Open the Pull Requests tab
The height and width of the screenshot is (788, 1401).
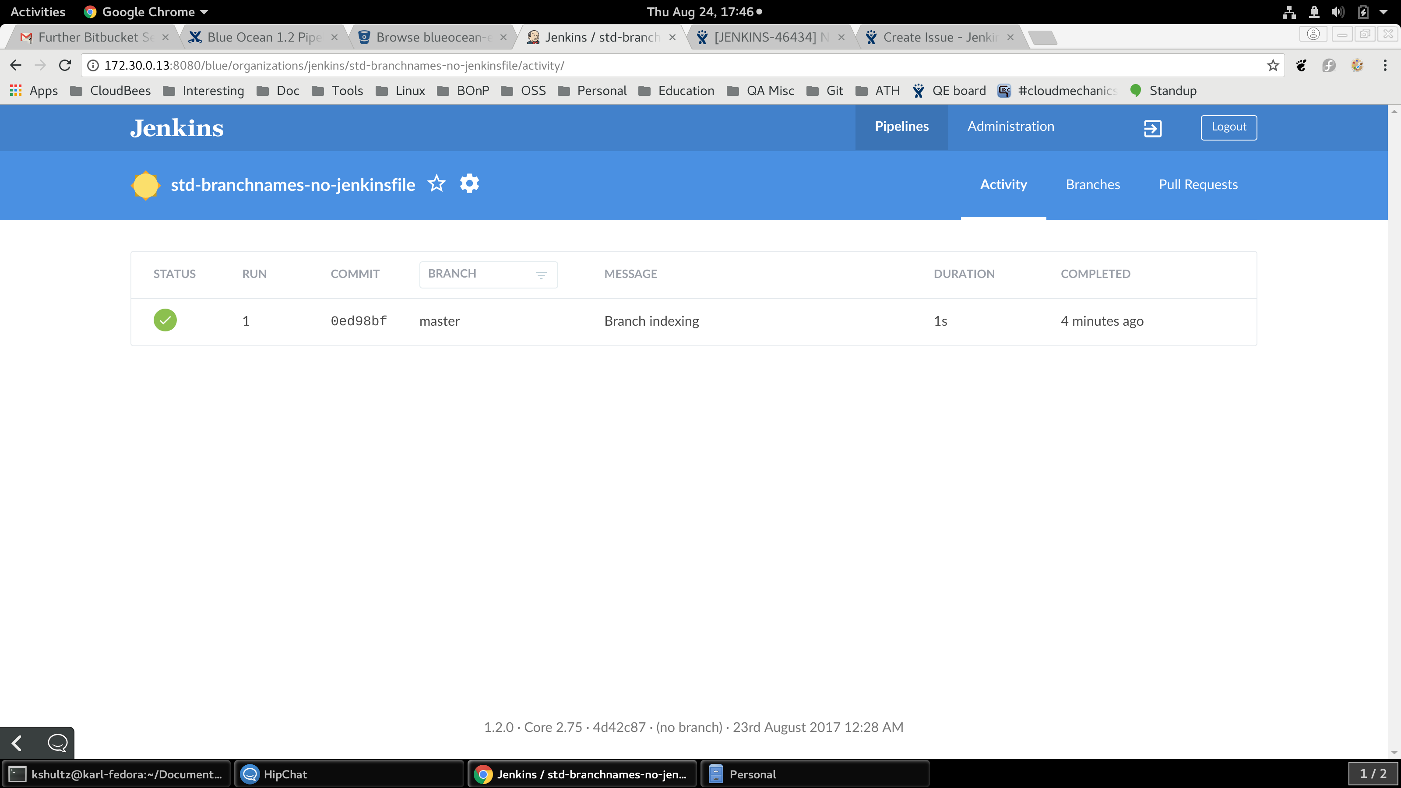point(1197,184)
